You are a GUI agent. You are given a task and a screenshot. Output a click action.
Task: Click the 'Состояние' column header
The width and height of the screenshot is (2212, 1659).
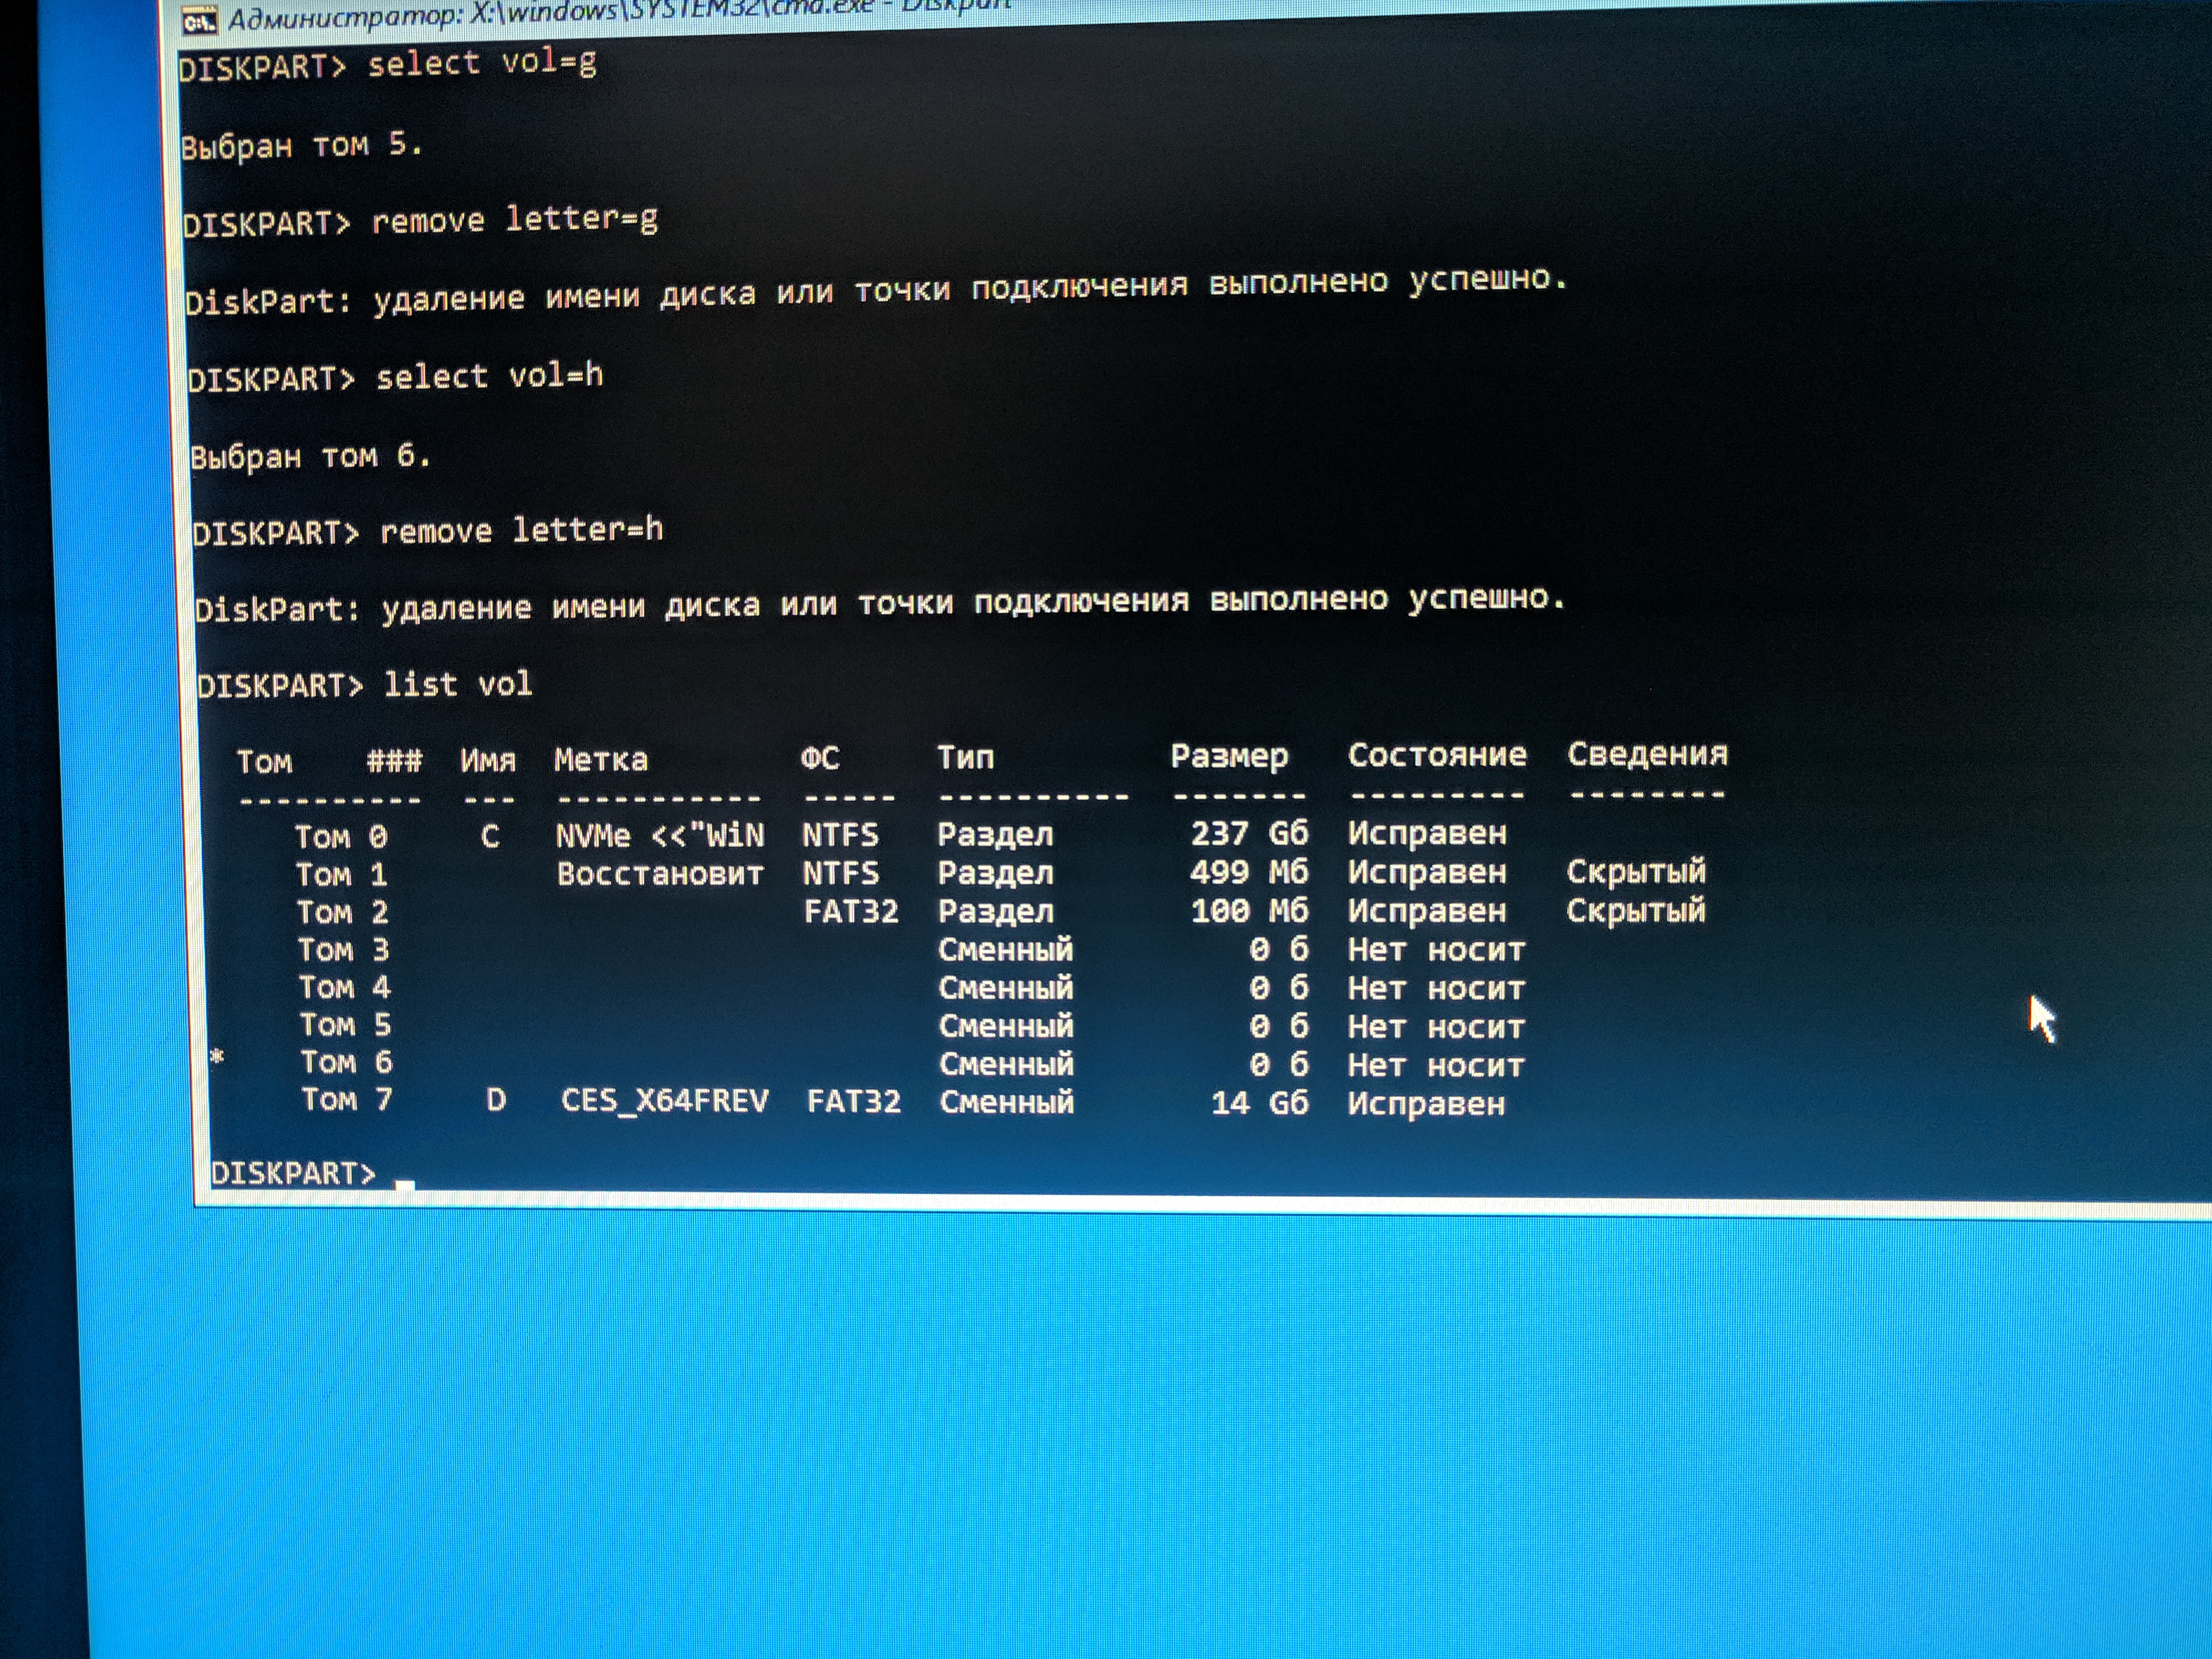[x=1437, y=755]
